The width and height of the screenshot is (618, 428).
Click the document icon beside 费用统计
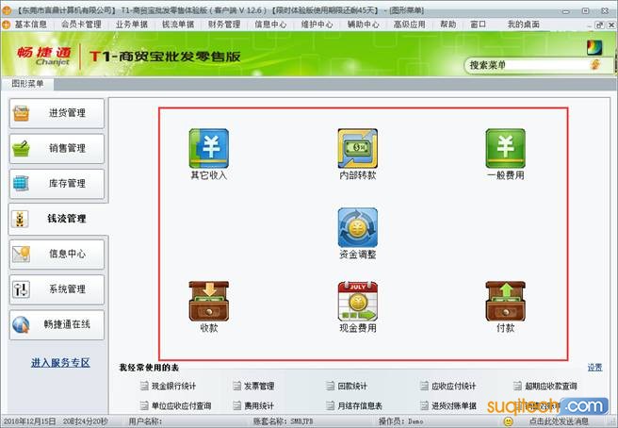click(236, 405)
